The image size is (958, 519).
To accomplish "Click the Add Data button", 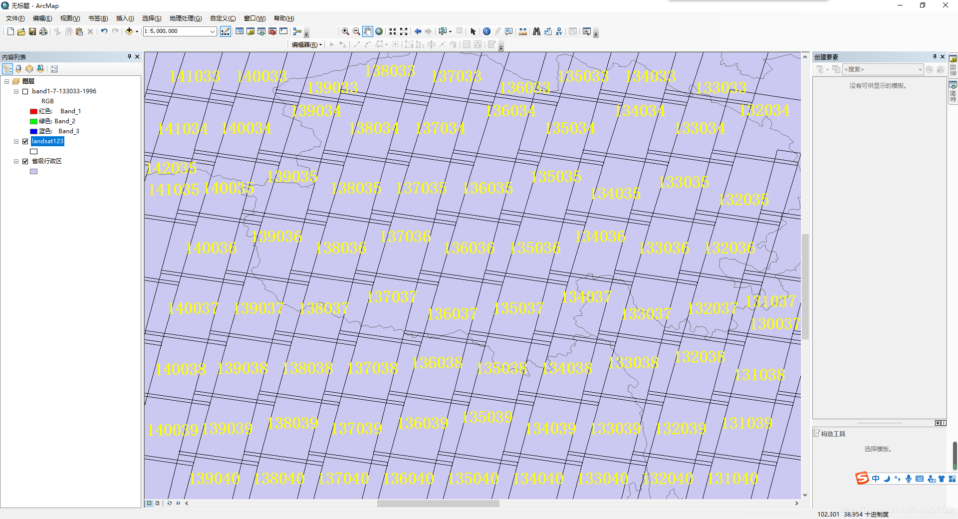I will point(129,31).
